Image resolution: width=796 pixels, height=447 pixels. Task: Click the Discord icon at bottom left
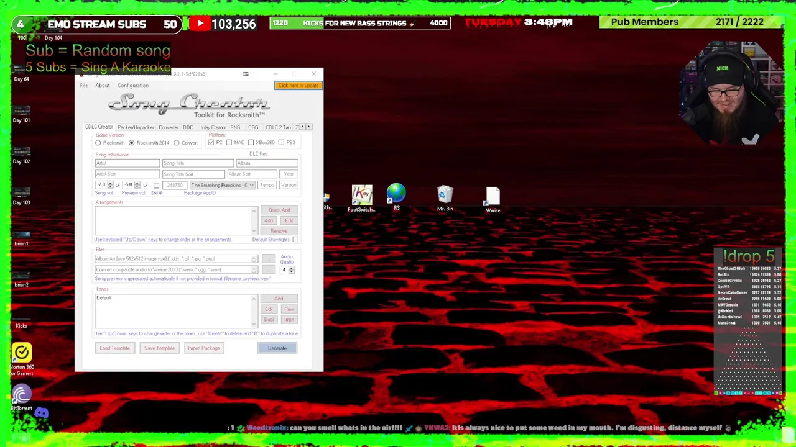(42, 413)
